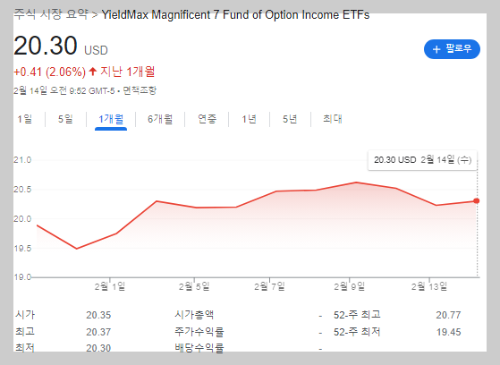Select the 5일 range tab

click(x=65, y=119)
